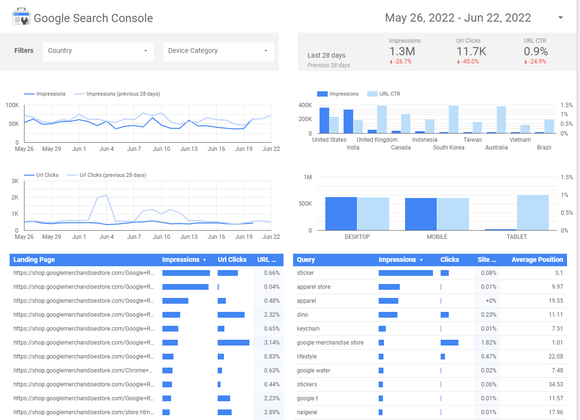
Task: Toggle the Url Clicks legend entry
Action: click(41, 175)
